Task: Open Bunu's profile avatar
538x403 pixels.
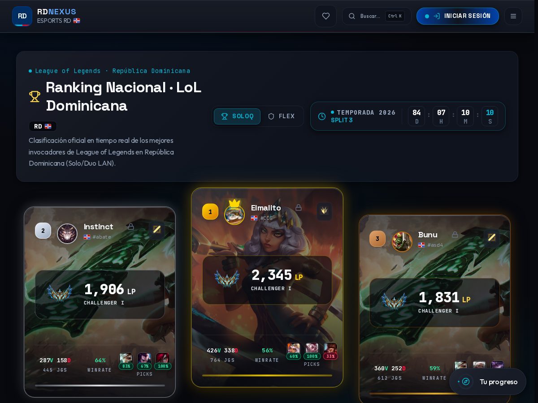Action: [x=402, y=242]
